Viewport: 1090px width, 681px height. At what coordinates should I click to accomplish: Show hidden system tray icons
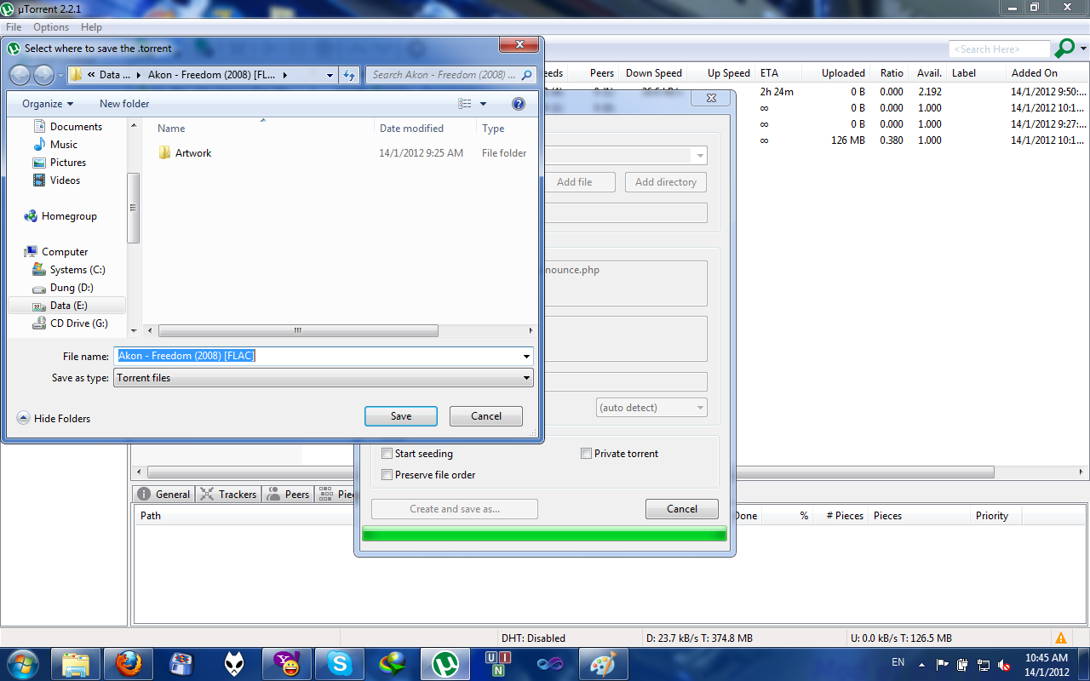(x=922, y=664)
